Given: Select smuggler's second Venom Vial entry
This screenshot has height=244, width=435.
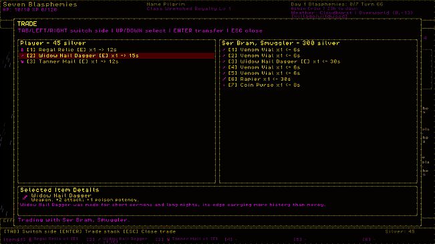Looking at the screenshot, I should click(318, 55).
